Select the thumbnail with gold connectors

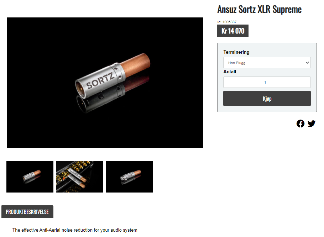(x=80, y=177)
